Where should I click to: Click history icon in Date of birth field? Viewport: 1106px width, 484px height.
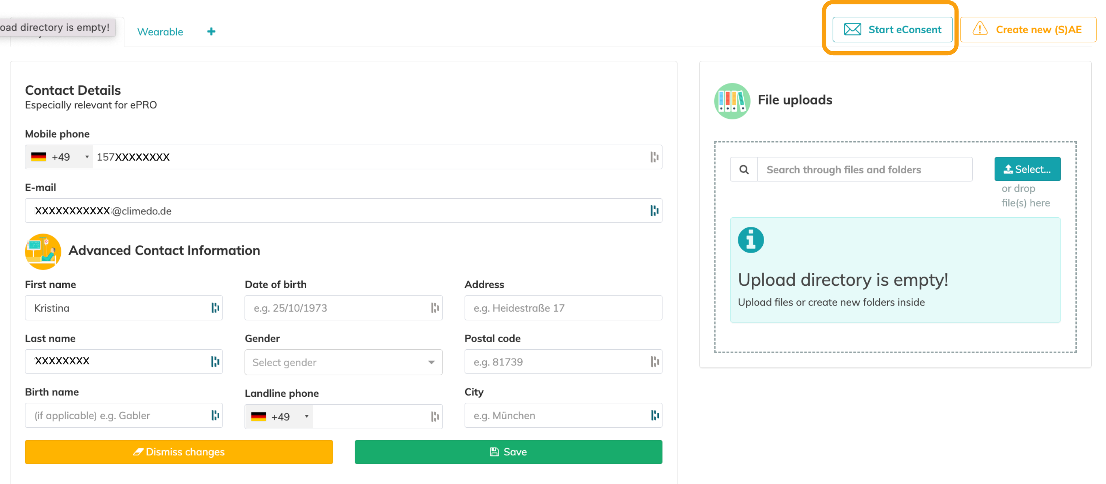coord(434,308)
